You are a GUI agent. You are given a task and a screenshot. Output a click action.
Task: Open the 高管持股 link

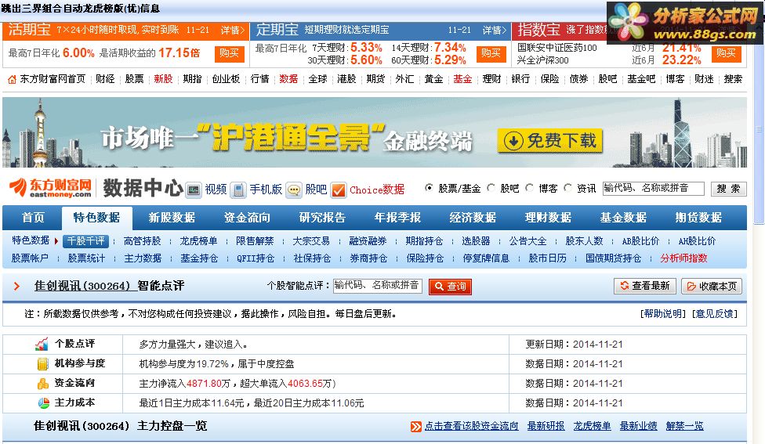(x=142, y=241)
